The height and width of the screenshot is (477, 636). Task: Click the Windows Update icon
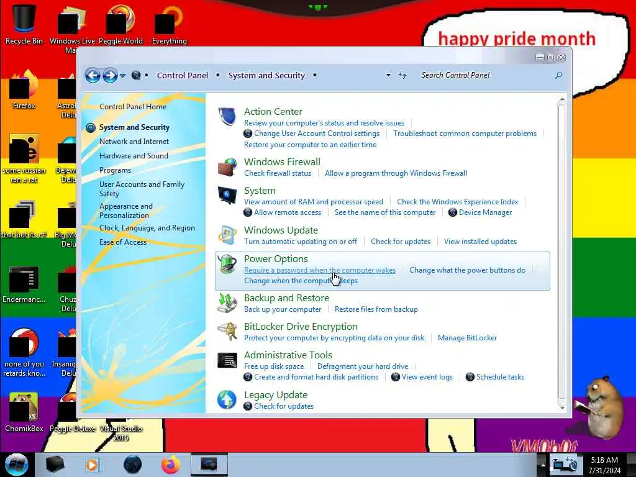pos(227,235)
